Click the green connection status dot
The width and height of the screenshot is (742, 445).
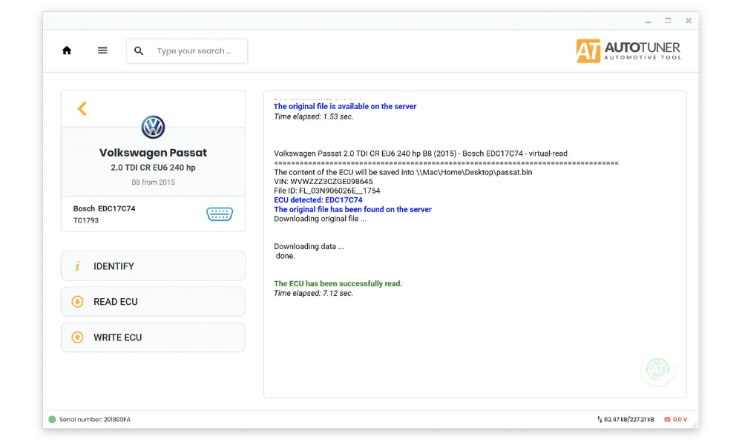click(x=52, y=420)
